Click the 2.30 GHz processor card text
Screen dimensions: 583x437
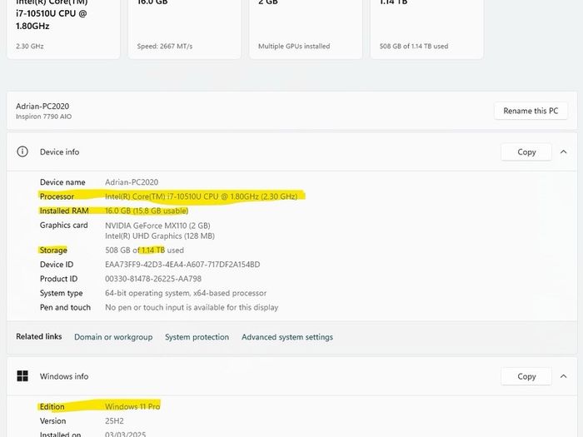coord(30,47)
